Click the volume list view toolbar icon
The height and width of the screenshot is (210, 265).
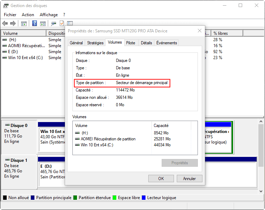[x=70, y=23]
